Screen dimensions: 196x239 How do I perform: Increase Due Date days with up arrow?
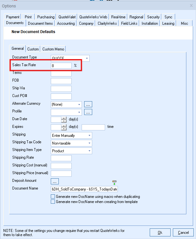[64, 118]
